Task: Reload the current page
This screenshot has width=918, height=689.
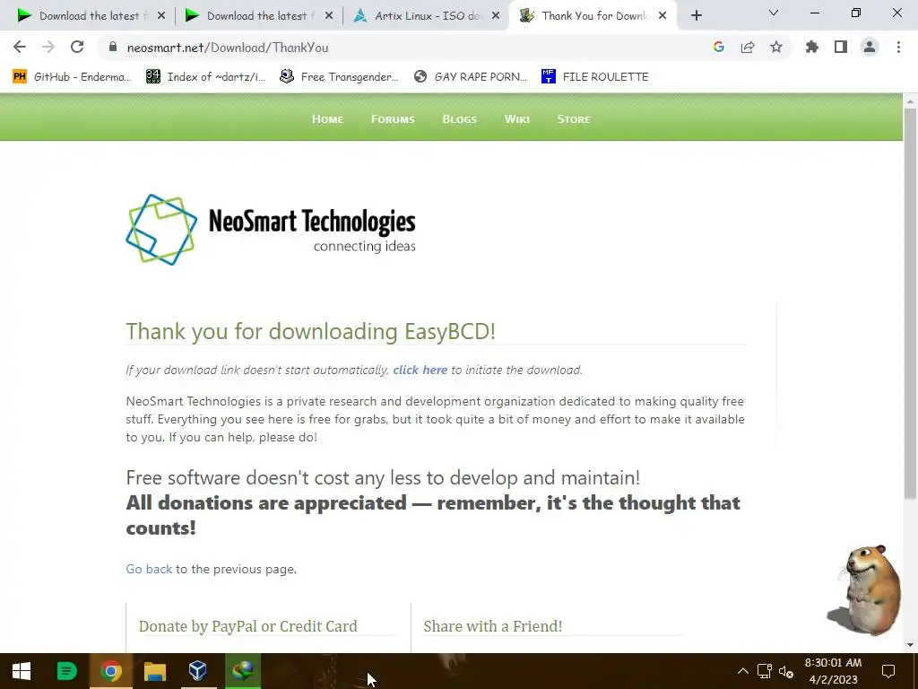Action: point(77,47)
